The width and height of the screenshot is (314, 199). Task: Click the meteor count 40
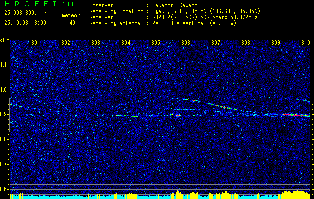[72, 23]
